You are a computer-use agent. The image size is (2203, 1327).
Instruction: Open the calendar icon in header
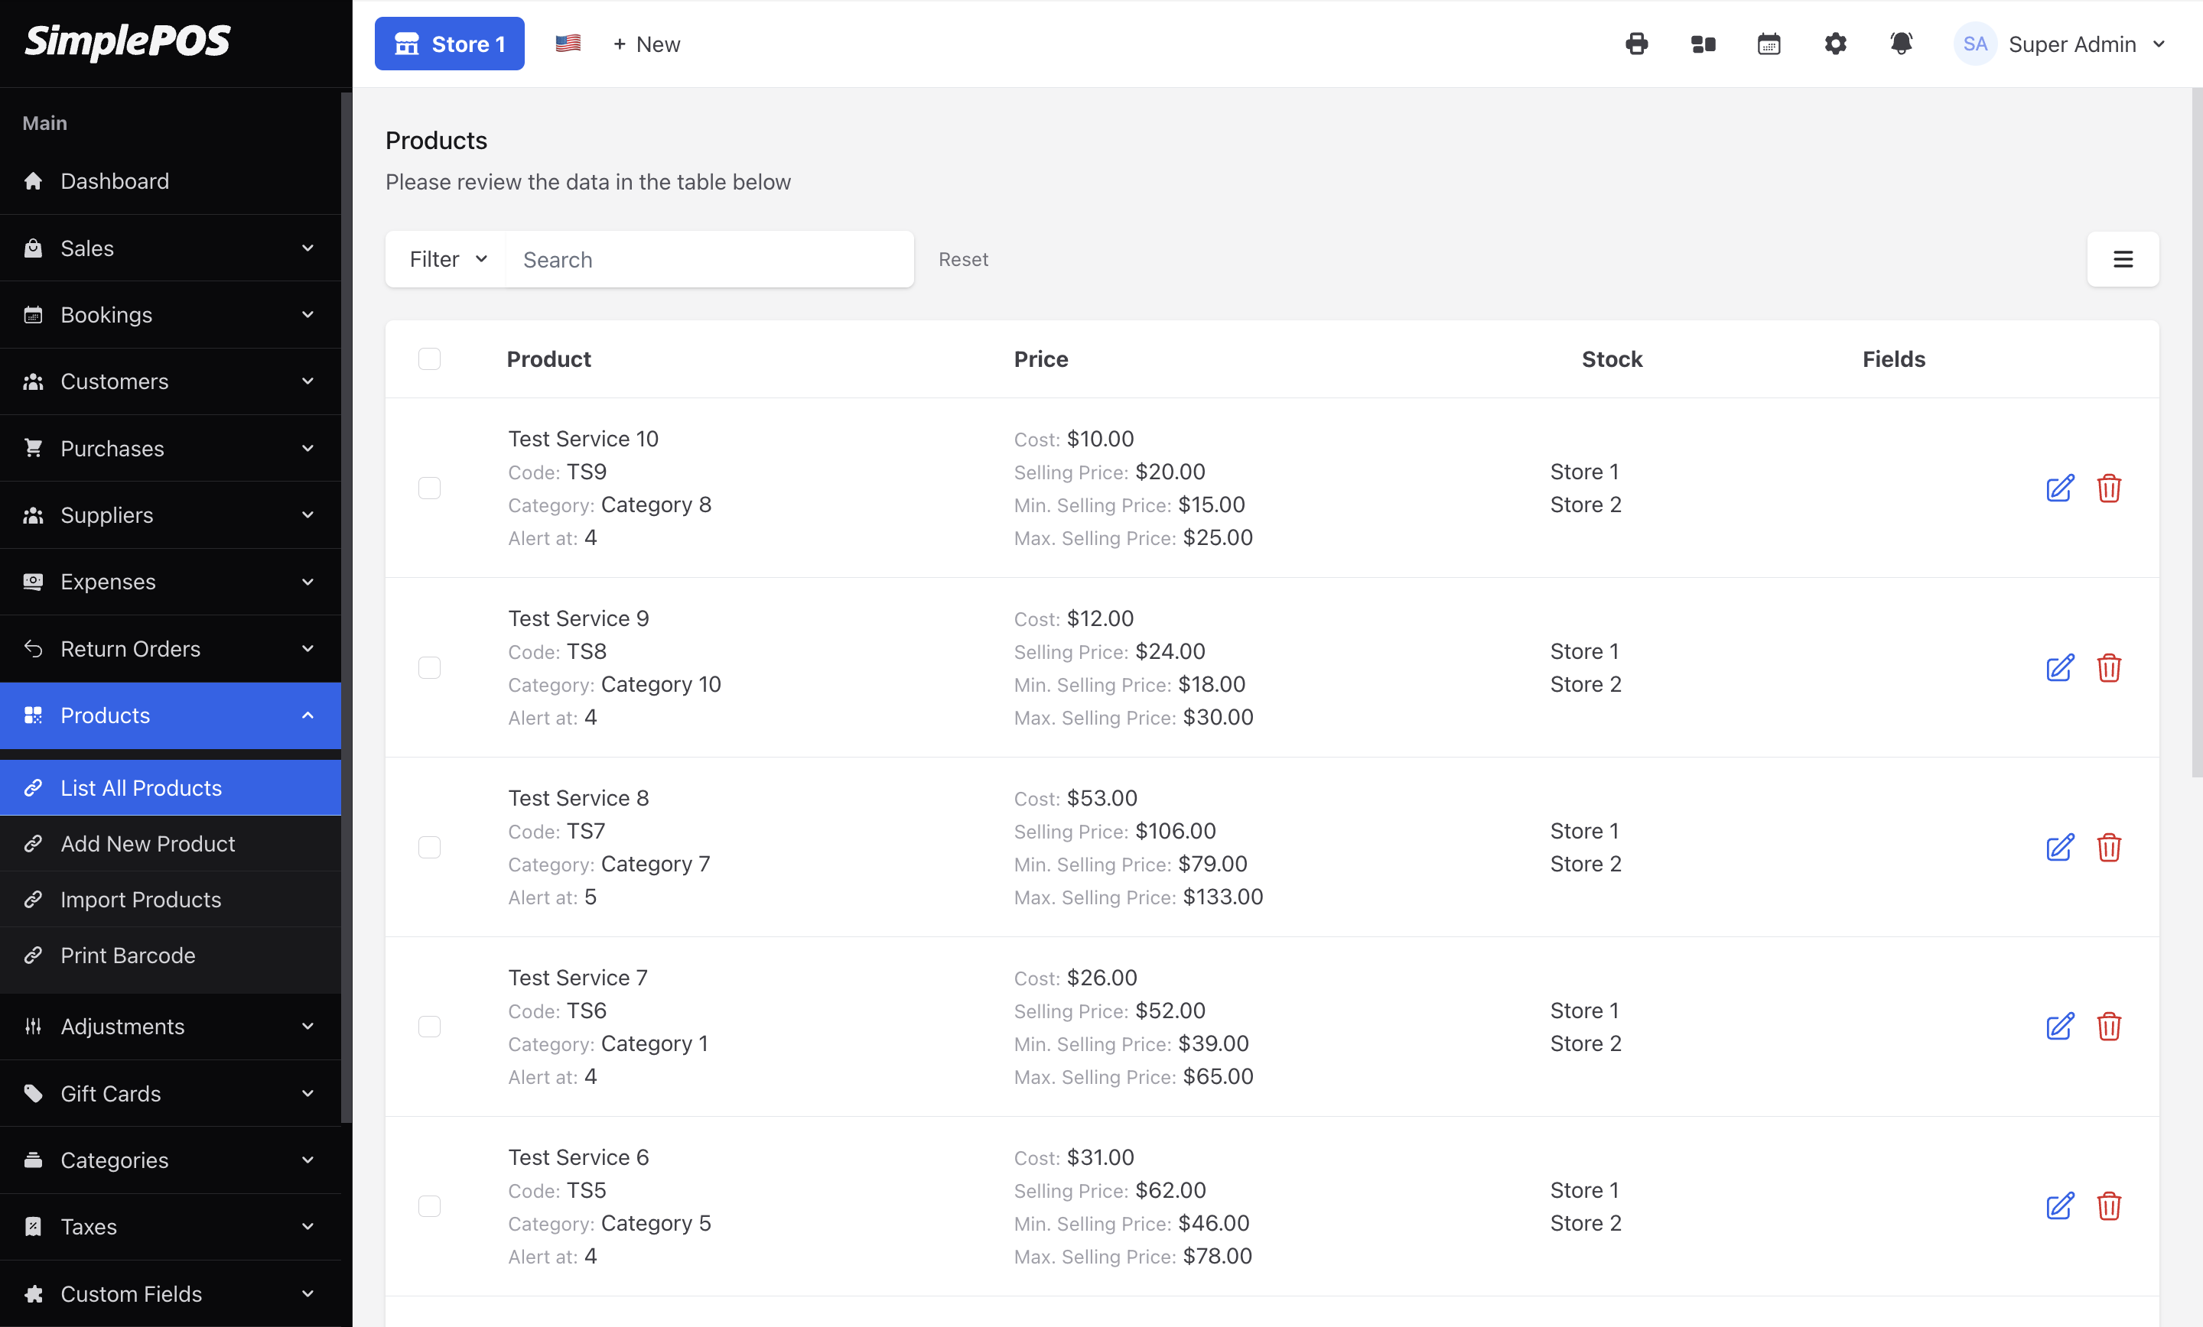(1769, 44)
